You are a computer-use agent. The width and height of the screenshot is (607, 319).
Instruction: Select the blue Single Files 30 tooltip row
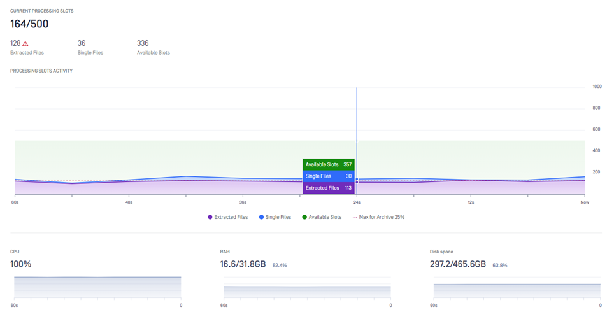coord(328,176)
